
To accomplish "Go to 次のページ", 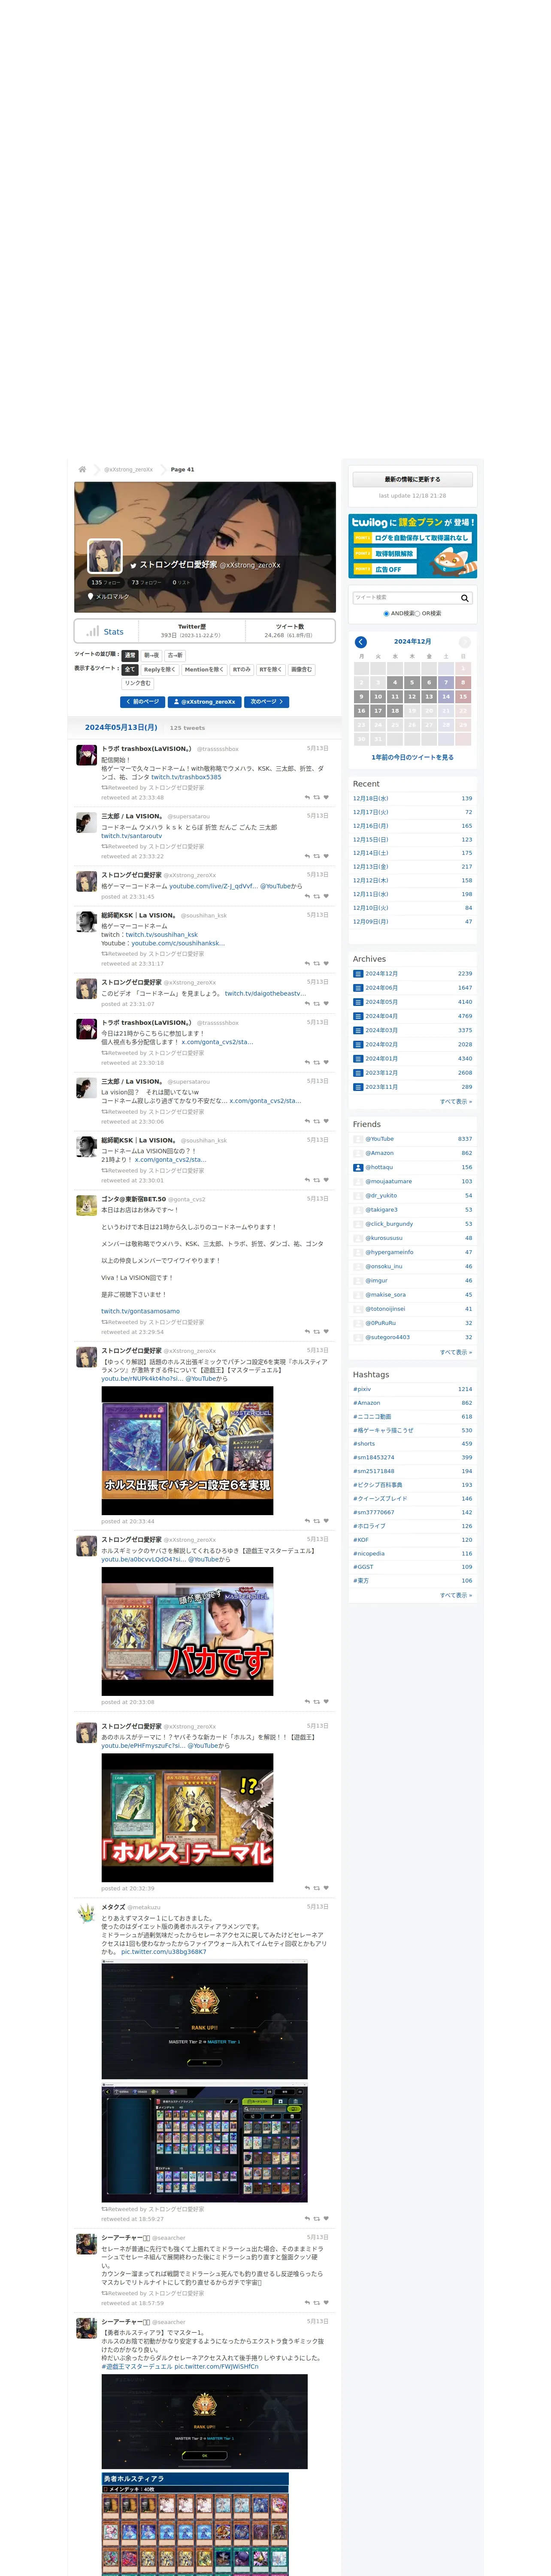I will click(267, 702).
